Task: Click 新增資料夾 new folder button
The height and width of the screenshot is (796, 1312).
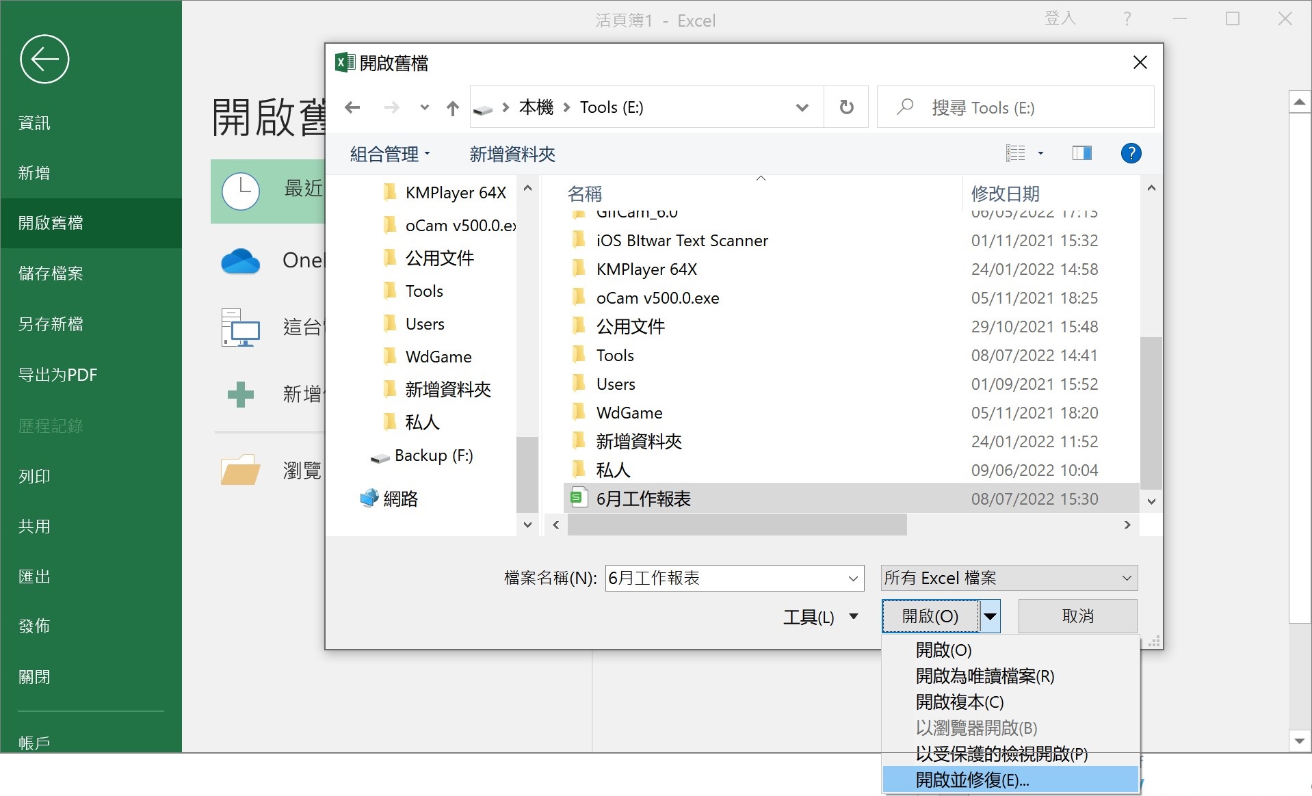Action: [512, 154]
